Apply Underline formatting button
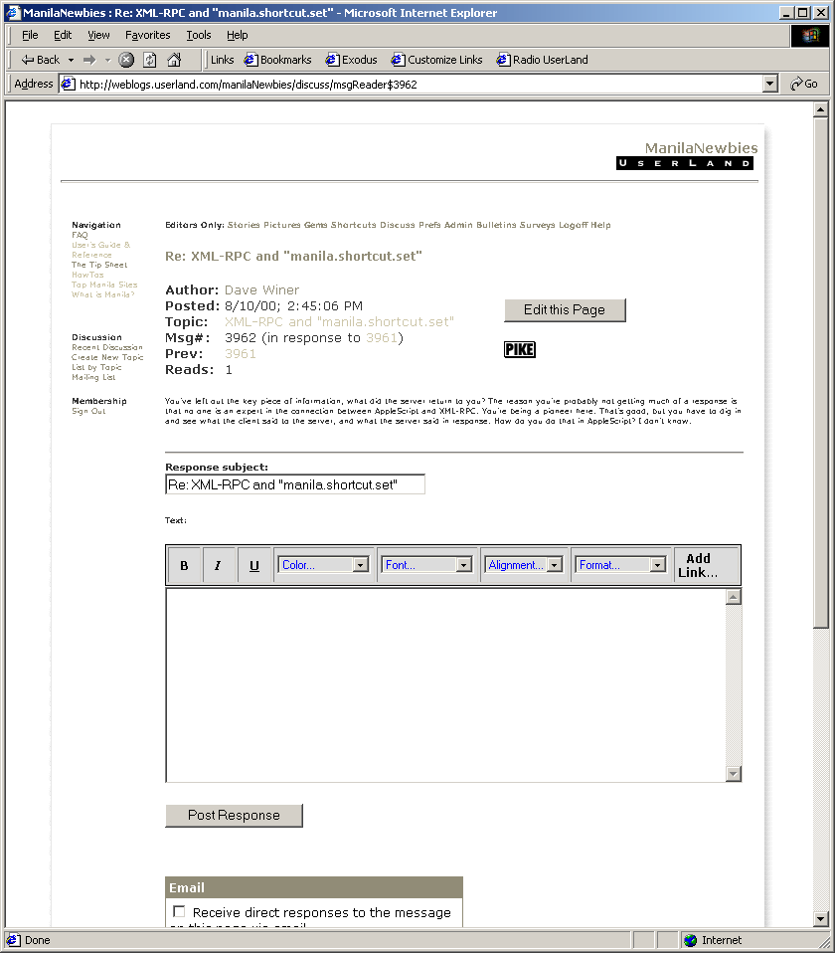The width and height of the screenshot is (835, 953). tap(254, 565)
